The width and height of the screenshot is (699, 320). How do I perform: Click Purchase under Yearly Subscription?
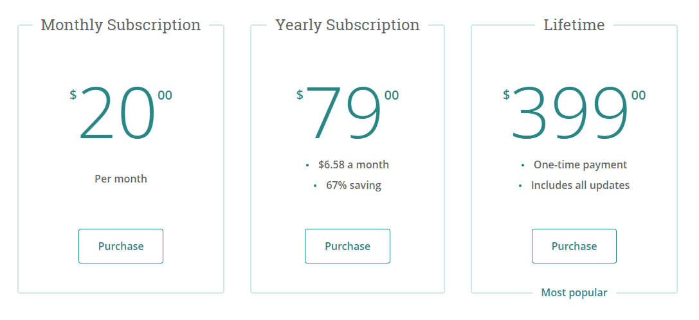coord(347,246)
